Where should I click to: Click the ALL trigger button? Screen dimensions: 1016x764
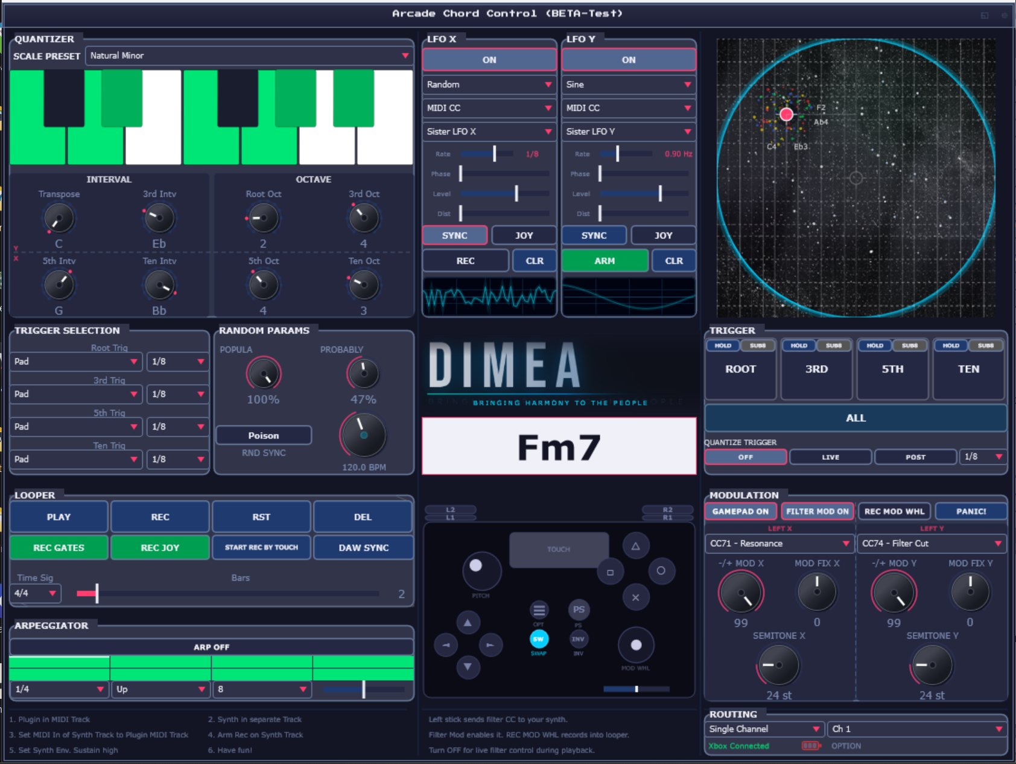click(856, 418)
